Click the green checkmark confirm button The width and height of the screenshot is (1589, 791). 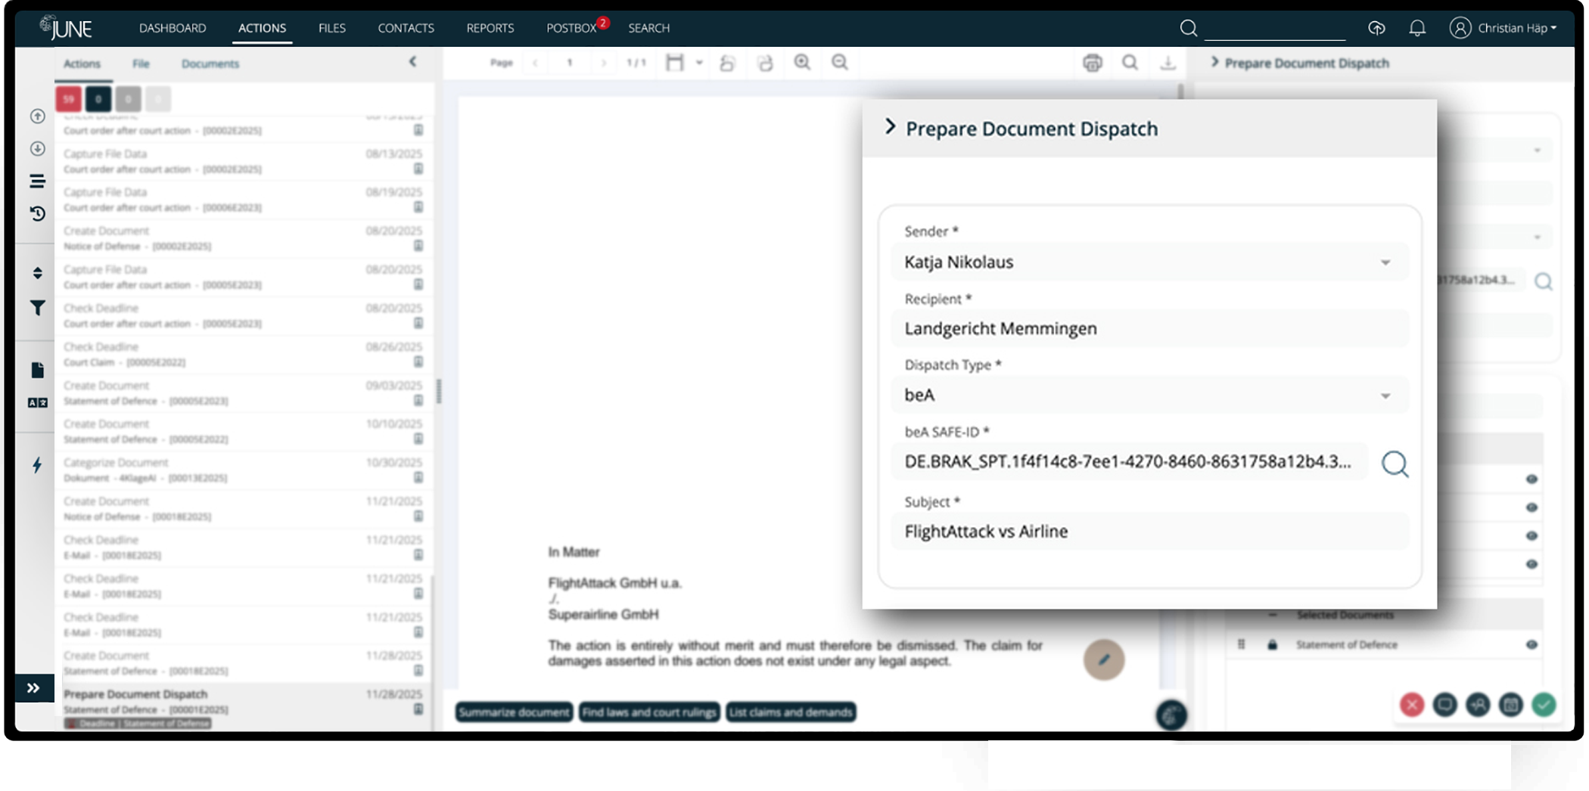[1544, 705]
